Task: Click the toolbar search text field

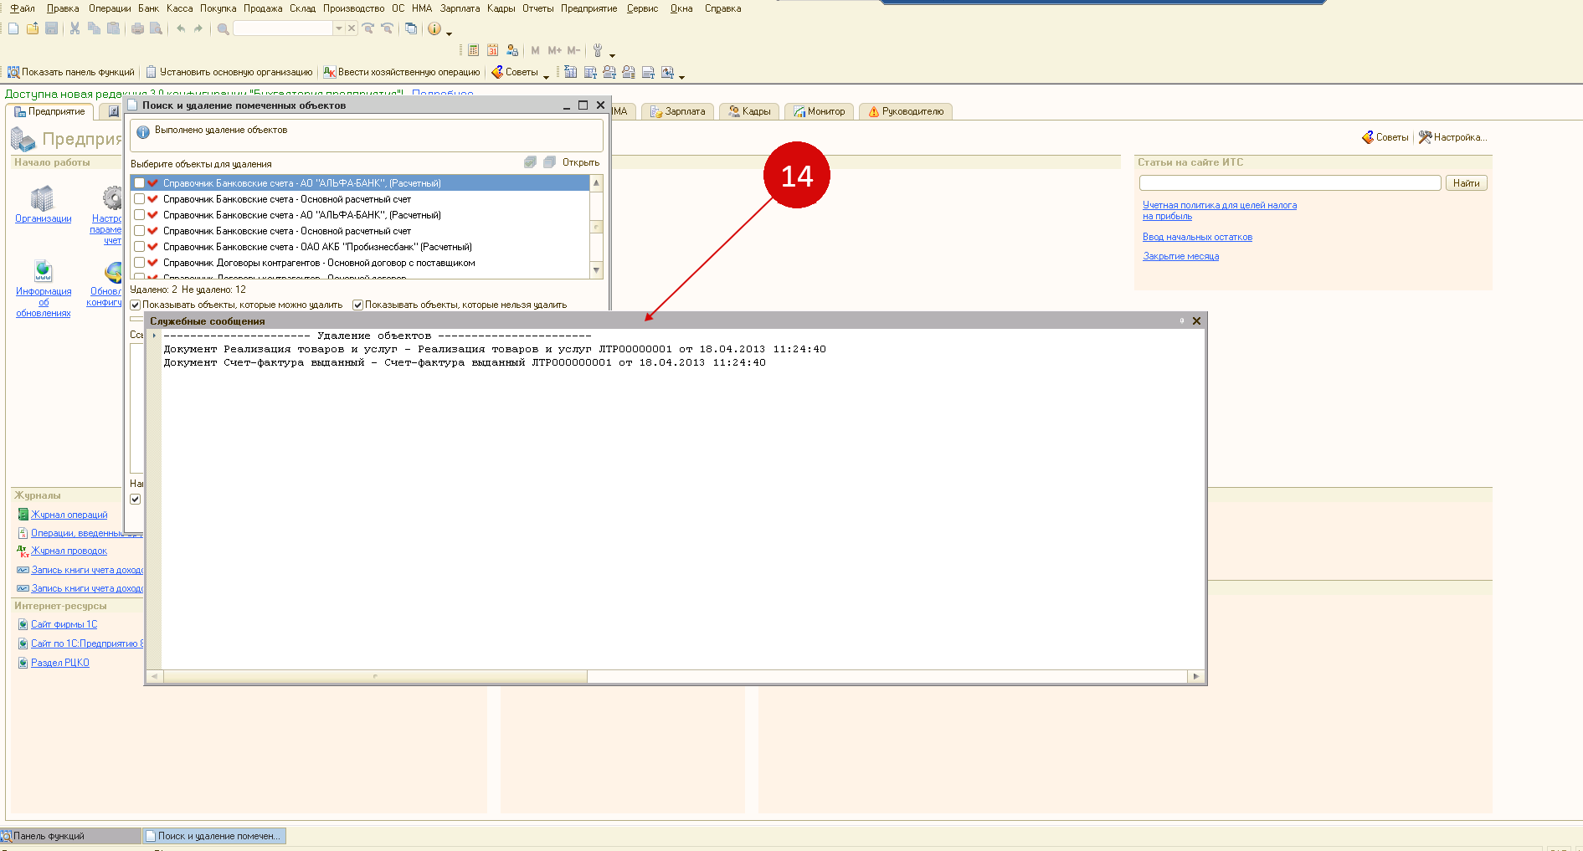Action: coord(283,28)
